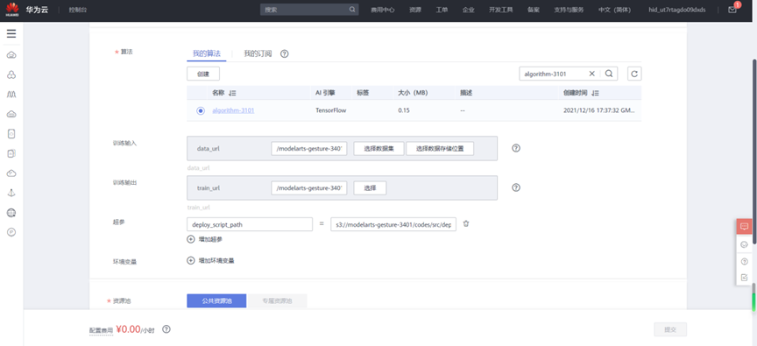Expand 增加超参 to add a hyperparameter
This screenshot has width=757, height=346.
point(205,239)
